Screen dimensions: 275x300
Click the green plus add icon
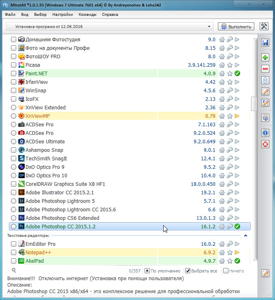[265, 57]
